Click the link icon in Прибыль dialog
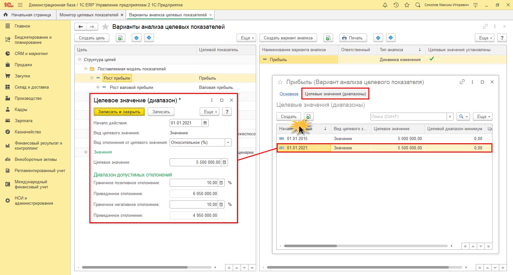This screenshot has height=275, width=513. pos(462,82)
